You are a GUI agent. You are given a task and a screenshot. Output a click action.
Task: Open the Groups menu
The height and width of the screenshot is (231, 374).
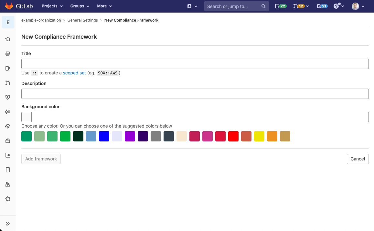pos(80,6)
